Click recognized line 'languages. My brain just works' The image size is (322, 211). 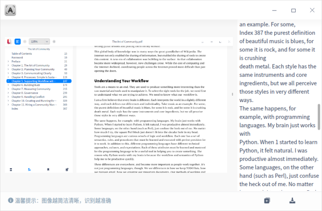pos(277,125)
